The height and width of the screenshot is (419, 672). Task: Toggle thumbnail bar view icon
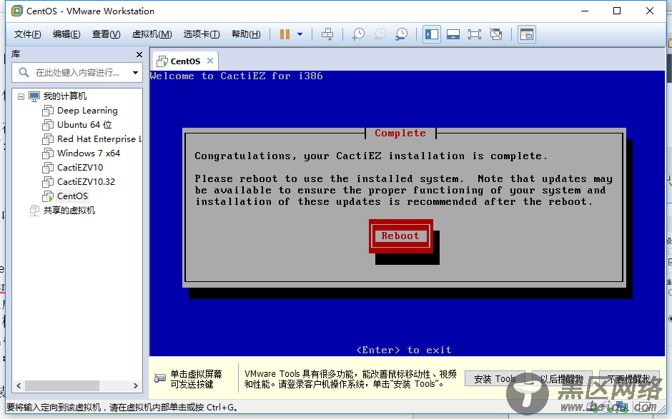453,34
